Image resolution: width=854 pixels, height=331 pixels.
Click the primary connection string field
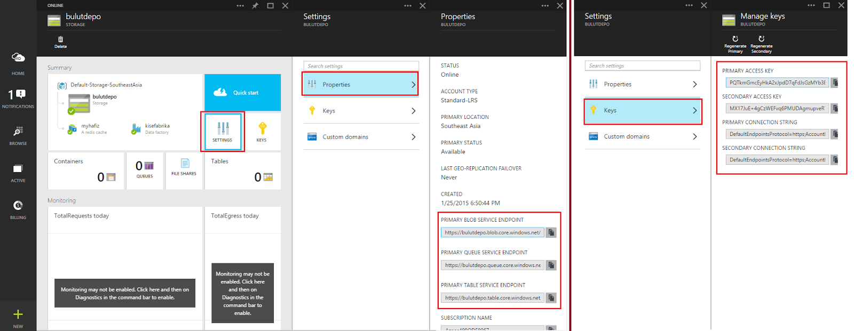[x=777, y=134]
